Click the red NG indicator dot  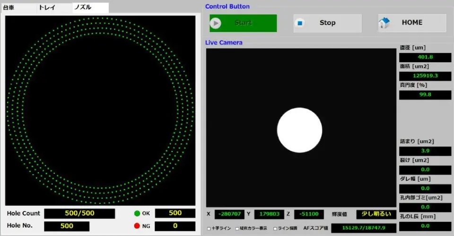pyautogui.click(x=137, y=226)
